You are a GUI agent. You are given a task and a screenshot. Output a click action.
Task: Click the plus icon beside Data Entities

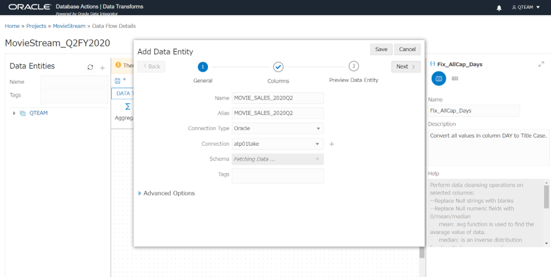pos(102,67)
